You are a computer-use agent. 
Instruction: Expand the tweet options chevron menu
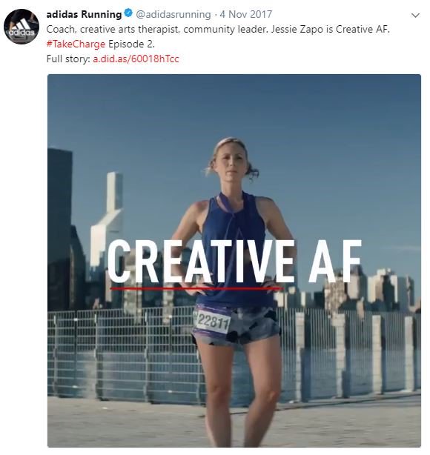[x=415, y=16]
